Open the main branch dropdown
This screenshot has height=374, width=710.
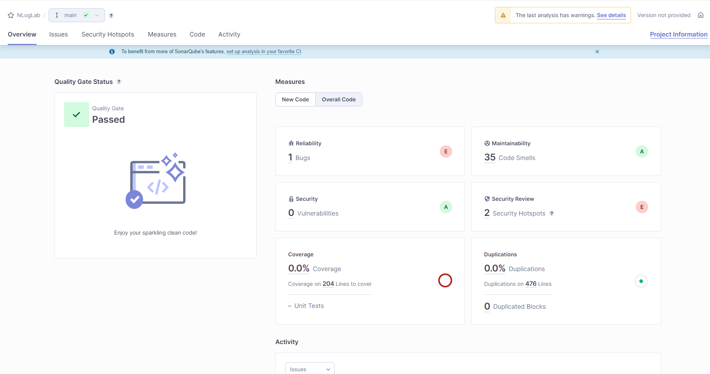coord(77,15)
